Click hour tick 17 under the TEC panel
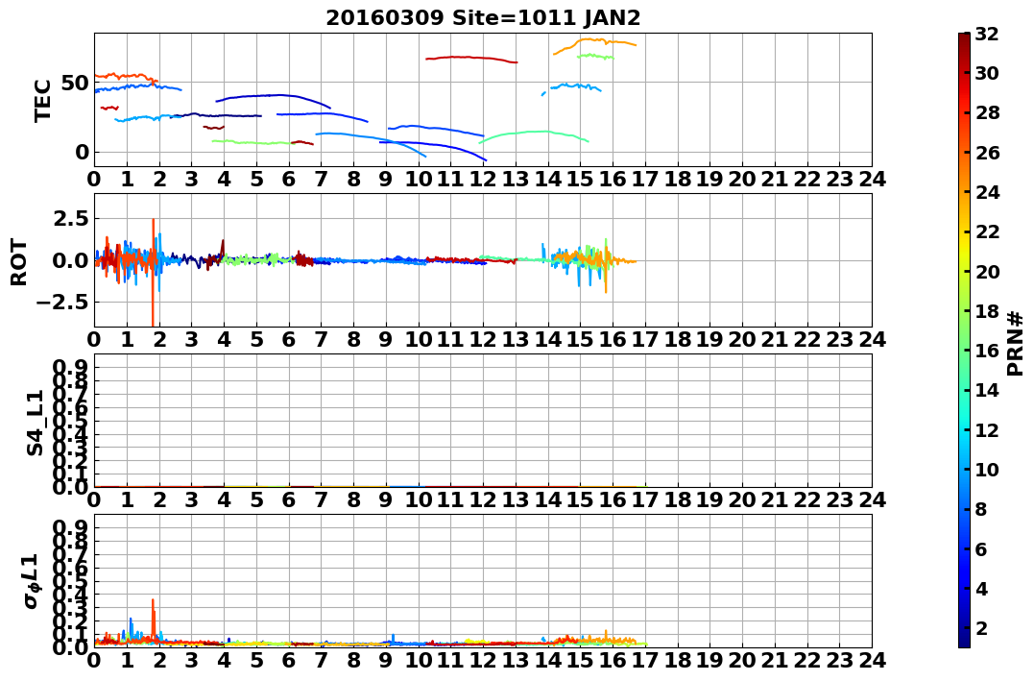1034x681 pixels. tap(645, 179)
